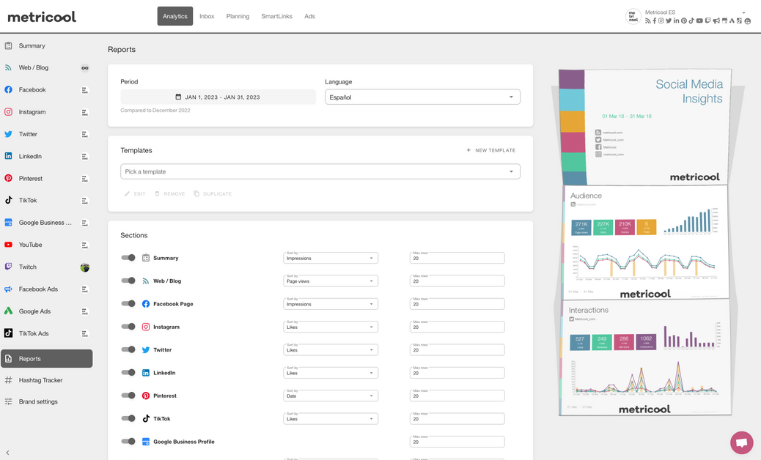Click the TikTok Ads icon in the sidebar
Viewport: 761px width, 460px height.
point(8,333)
